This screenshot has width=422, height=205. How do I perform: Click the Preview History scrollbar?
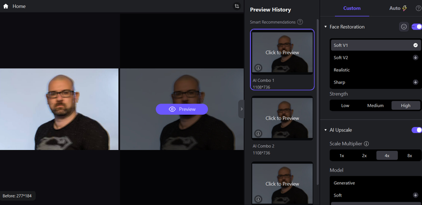point(318,102)
